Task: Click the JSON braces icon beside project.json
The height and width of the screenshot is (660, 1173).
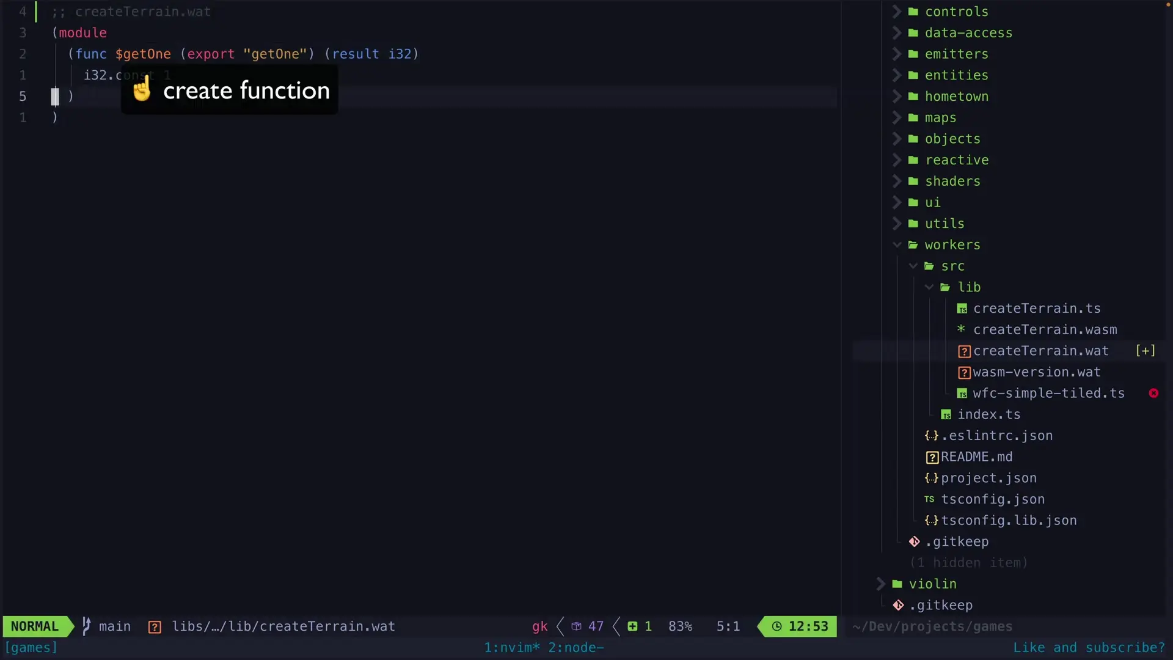Action: tap(932, 479)
